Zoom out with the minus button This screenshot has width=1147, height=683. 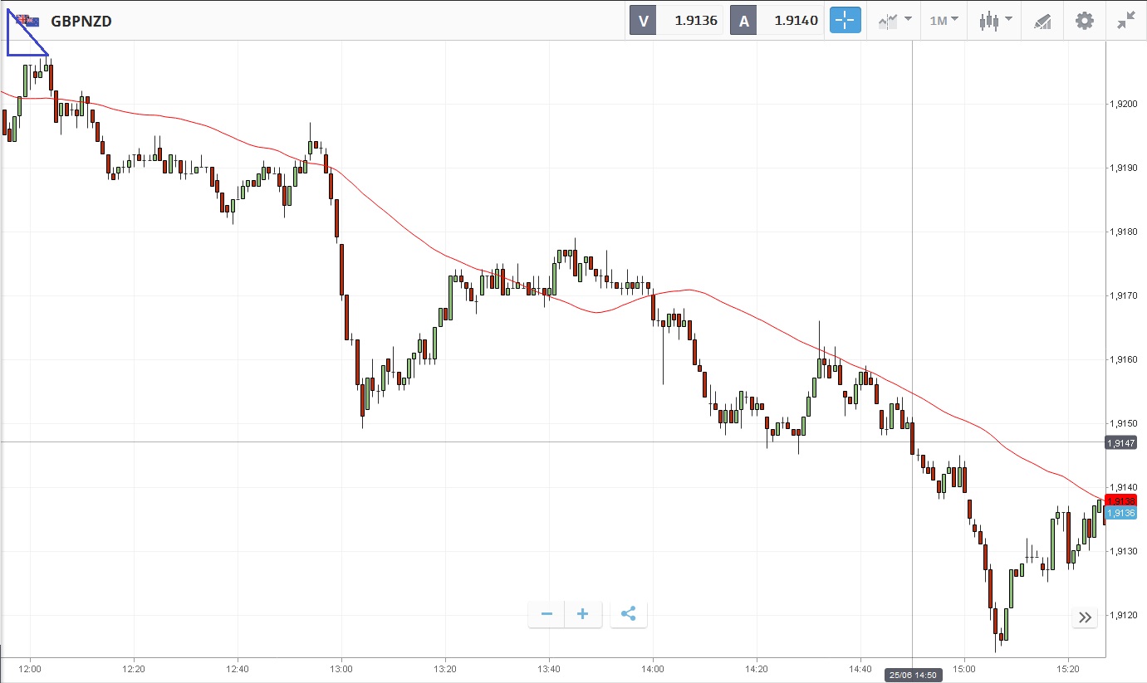(x=547, y=614)
